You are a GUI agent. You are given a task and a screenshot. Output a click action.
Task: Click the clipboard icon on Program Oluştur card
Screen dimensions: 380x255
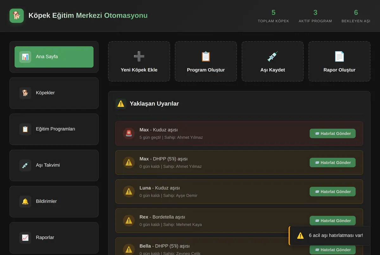(206, 56)
